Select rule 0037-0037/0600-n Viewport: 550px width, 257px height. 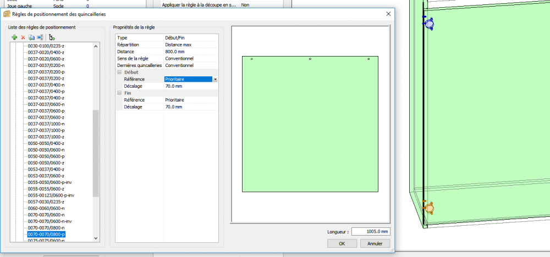[46, 104]
